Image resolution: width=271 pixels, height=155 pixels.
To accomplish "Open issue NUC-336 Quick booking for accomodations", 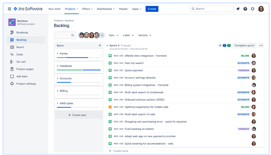I will coord(185,143).
